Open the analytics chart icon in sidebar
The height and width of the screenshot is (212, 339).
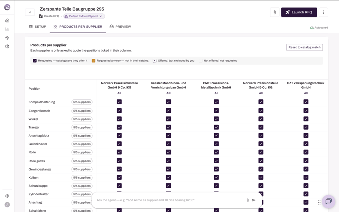coord(7,29)
